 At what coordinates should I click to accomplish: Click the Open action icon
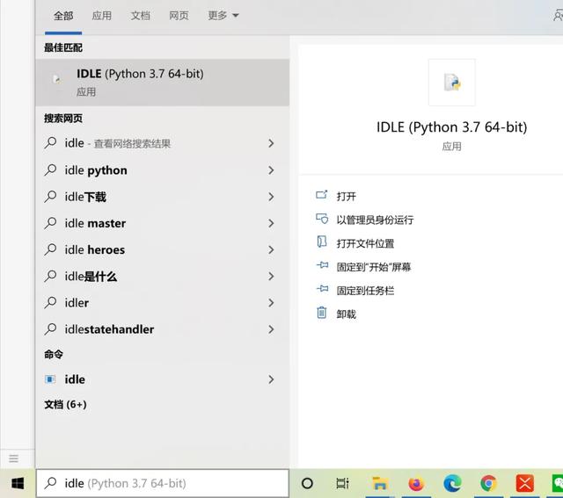tap(322, 195)
